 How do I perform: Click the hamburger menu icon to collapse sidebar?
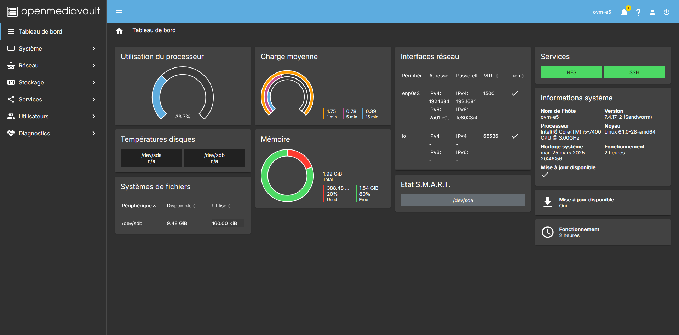[x=119, y=12]
